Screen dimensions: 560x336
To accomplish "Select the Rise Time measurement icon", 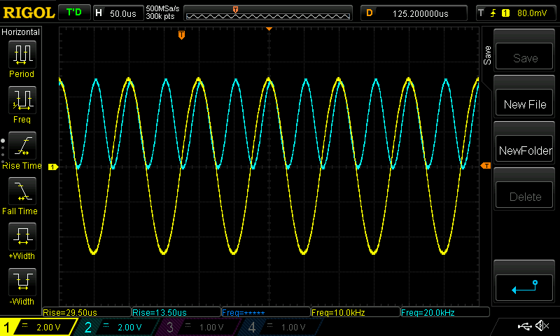I will pyautogui.click(x=21, y=146).
